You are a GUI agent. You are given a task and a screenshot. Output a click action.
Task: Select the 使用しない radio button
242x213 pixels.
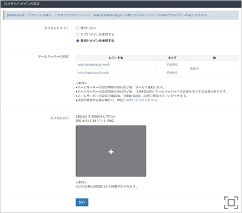pos(78,28)
